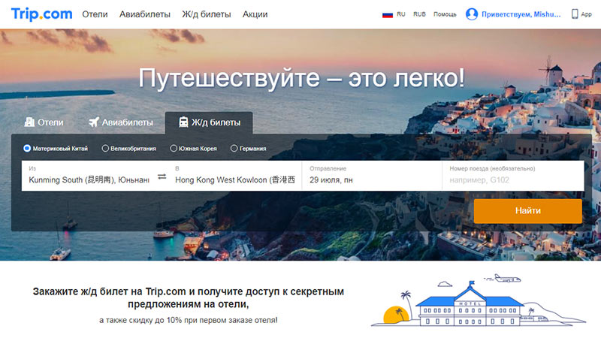Select Материковый Китай radio button

(x=27, y=148)
